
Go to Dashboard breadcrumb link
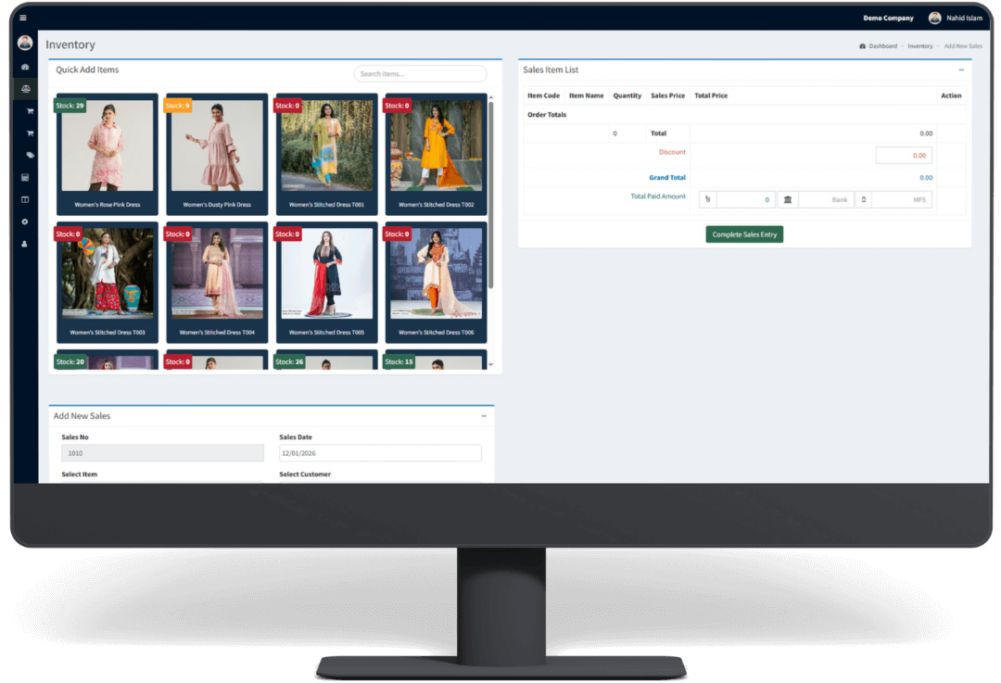pyautogui.click(x=882, y=45)
